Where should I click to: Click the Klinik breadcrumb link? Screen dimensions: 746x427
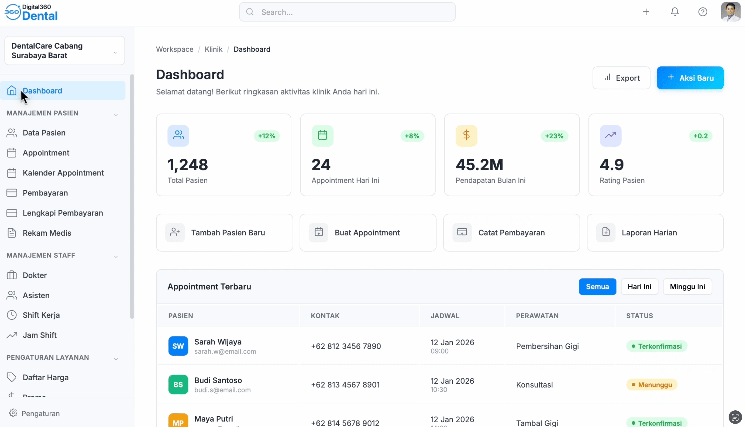pos(213,49)
